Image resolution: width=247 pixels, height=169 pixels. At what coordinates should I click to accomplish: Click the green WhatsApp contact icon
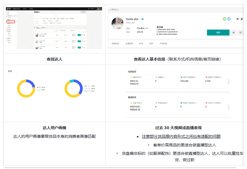point(225,19)
